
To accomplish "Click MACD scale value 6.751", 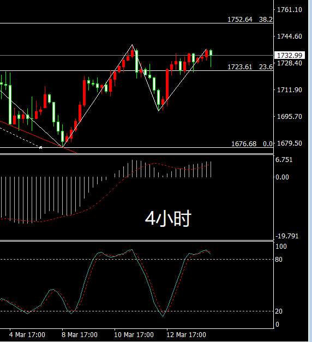I will tap(284, 160).
